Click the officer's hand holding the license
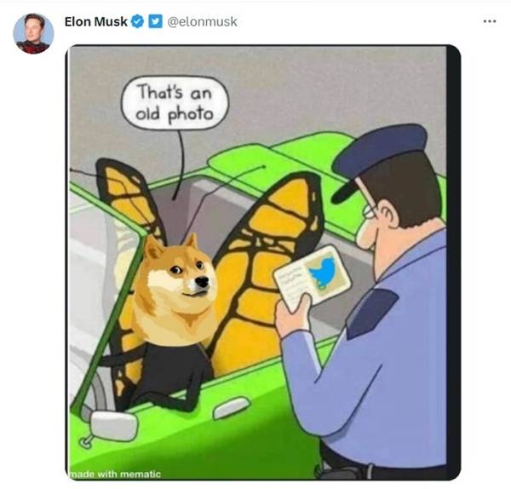This screenshot has height=489, width=511. [292, 316]
